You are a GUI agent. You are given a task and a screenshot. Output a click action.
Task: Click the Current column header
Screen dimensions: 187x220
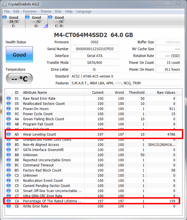pyautogui.click(x=95, y=93)
